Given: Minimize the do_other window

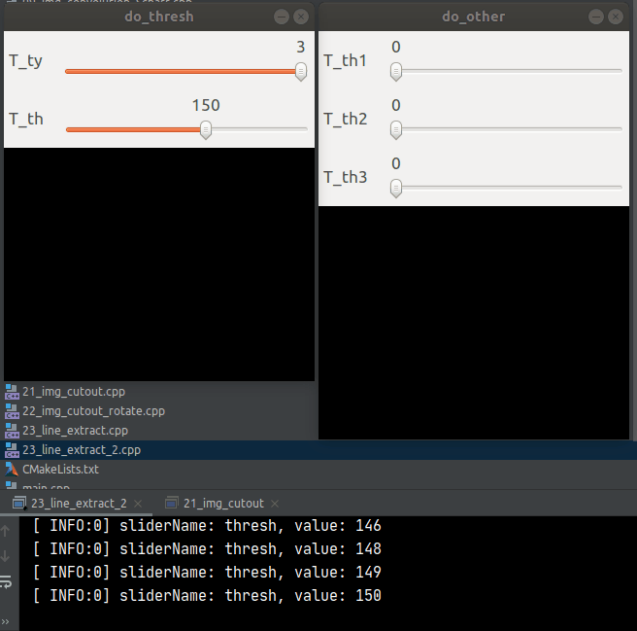Looking at the screenshot, I should (596, 17).
